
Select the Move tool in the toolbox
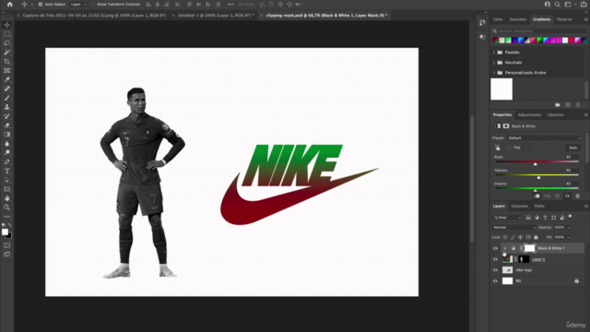[6, 25]
